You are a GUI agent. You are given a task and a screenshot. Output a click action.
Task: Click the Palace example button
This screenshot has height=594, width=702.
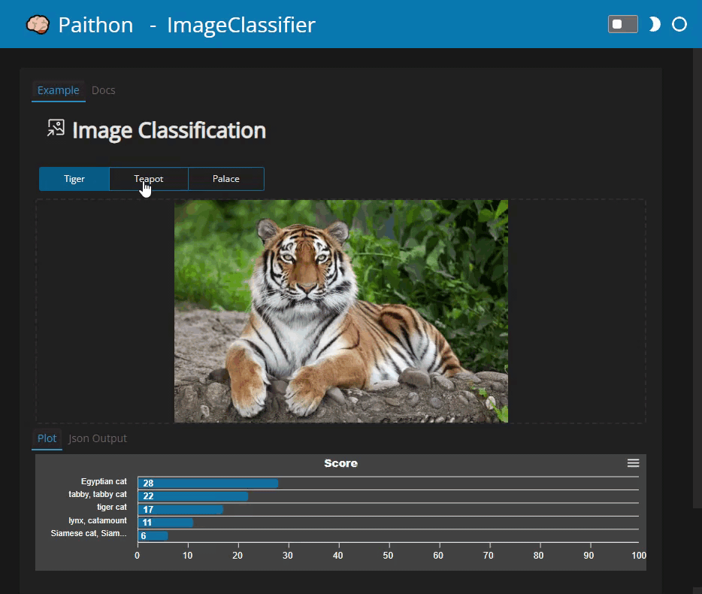(225, 178)
